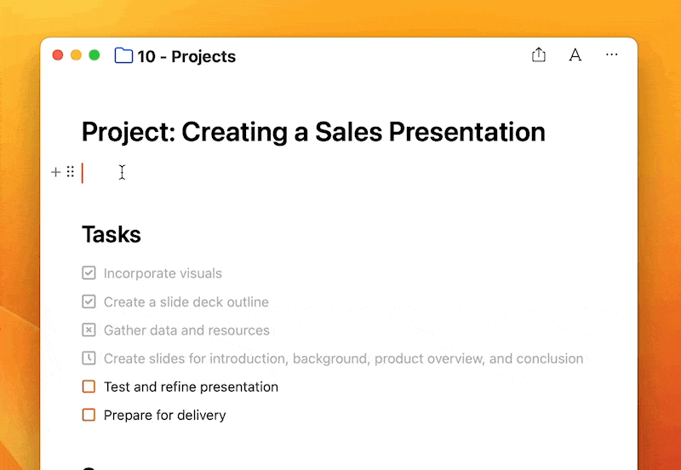Uncheck the "Incorporate visuals" checkbox
This screenshot has height=470, width=681.
tap(89, 273)
